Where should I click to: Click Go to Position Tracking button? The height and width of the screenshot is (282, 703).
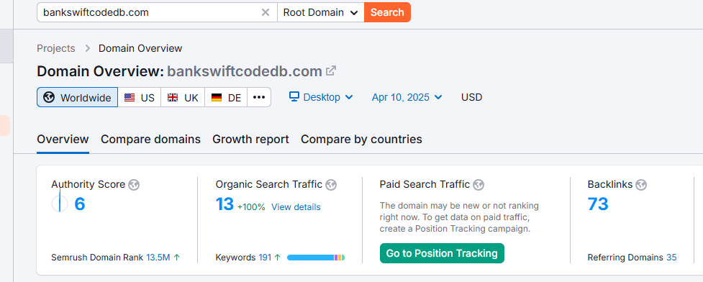442,253
